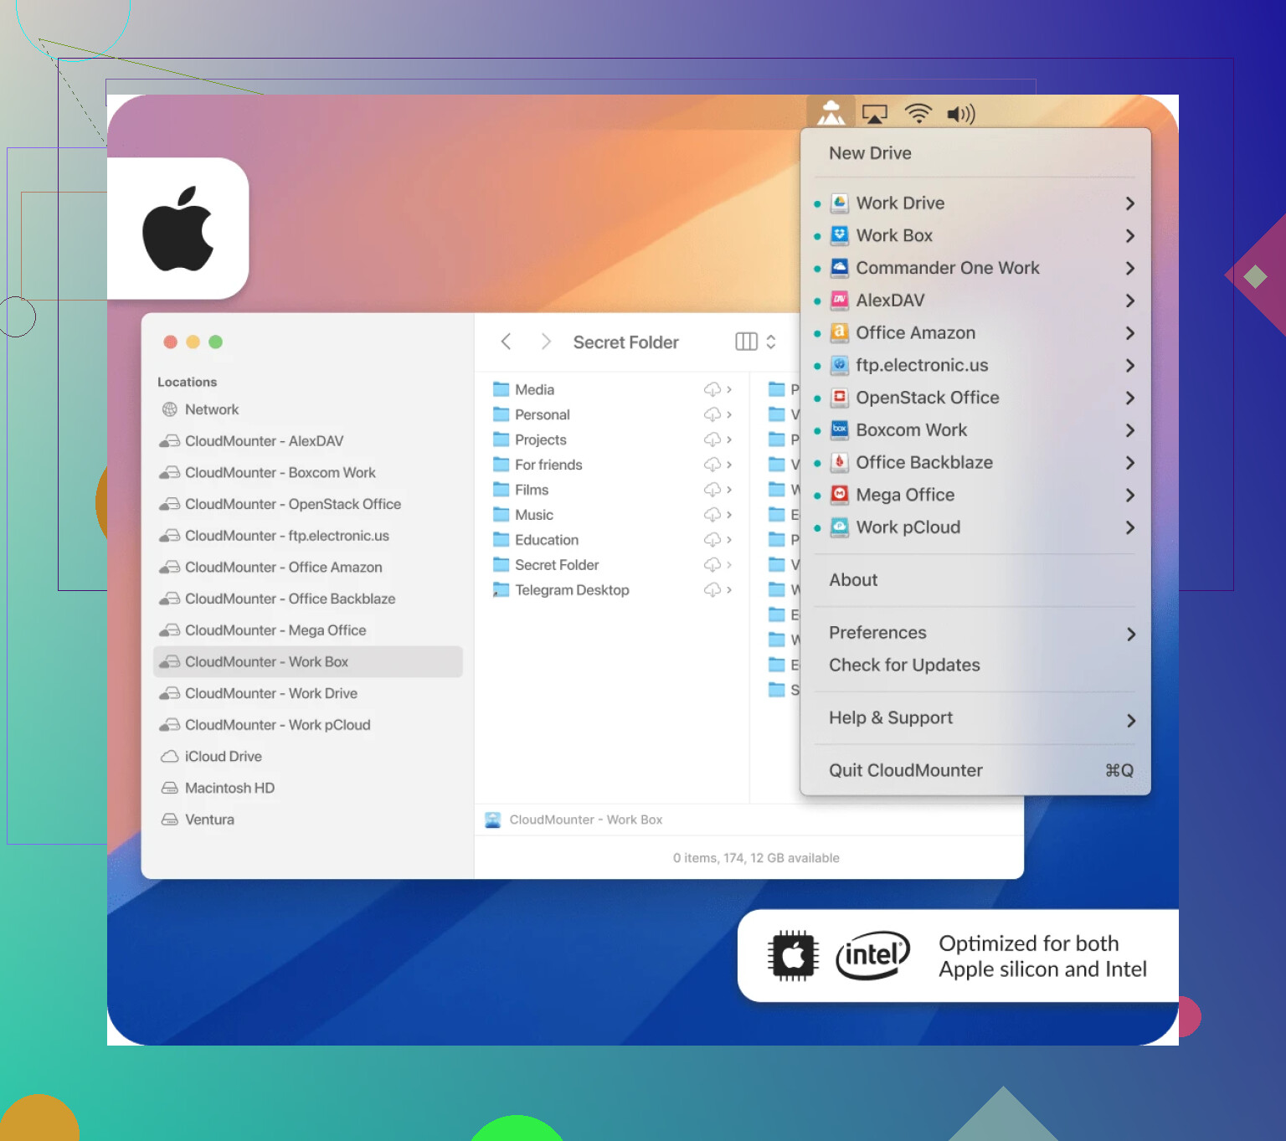Click the cloud download icon next to Education

[712, 540]
